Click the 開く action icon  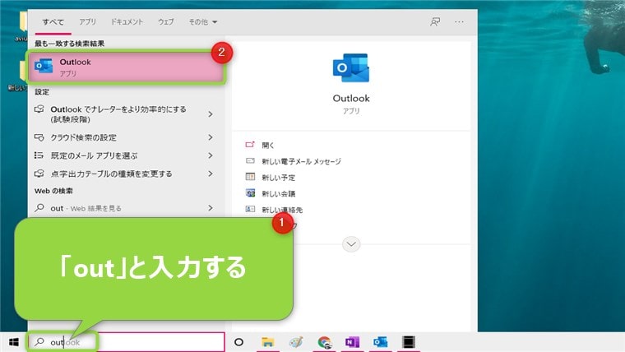250,145
